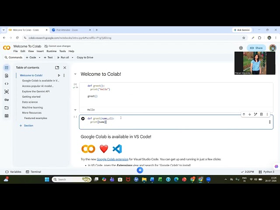Open the Tools menu

63,51
